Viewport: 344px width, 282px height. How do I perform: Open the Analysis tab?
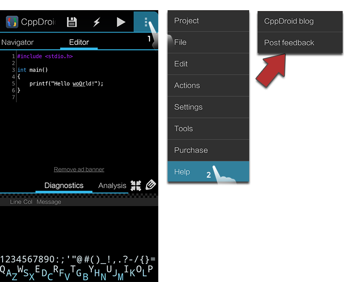[112, 186]
